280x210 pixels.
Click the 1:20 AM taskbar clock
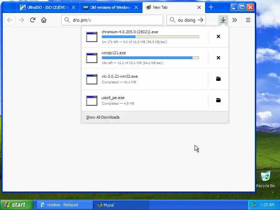267,205
